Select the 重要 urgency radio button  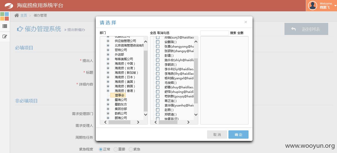pyautogui.click(x=116, y=149)
